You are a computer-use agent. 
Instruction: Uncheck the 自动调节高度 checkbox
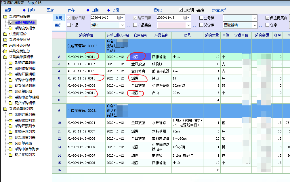click(181, 10)
